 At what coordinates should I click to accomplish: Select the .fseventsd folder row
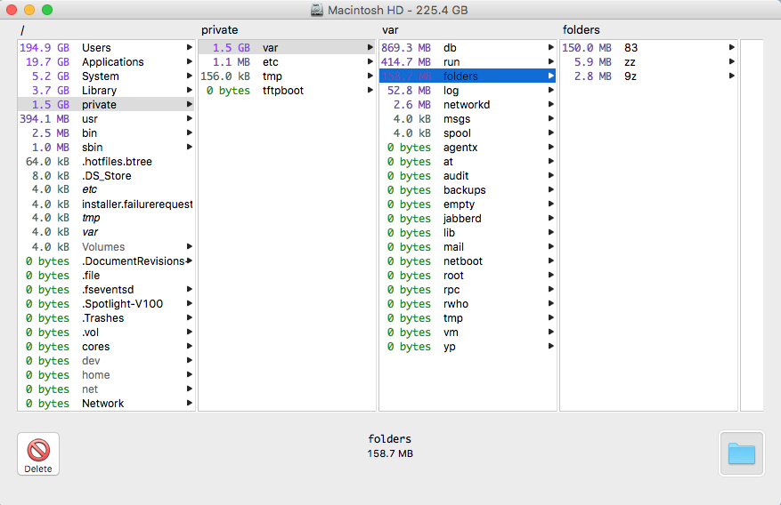click(x=106, y=290)
